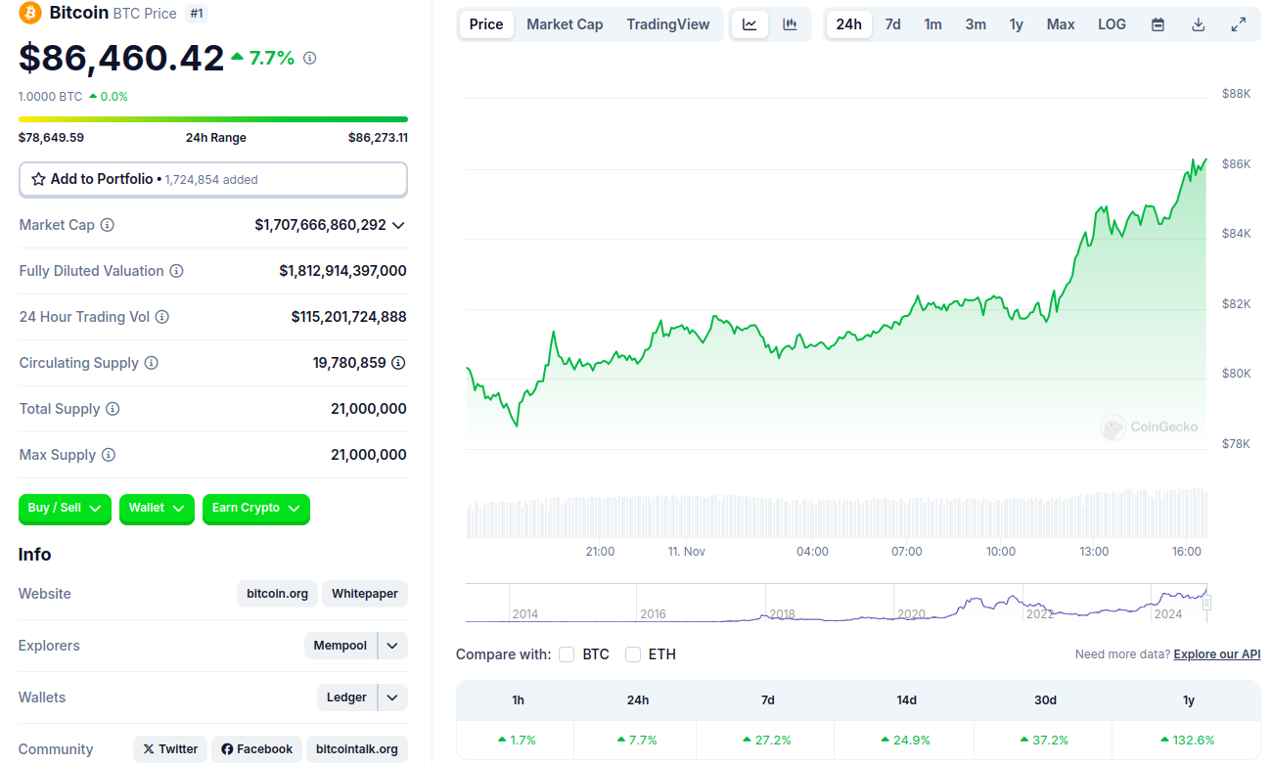Open Fully Diluted Valuation info icon
The height and width of the screenshot is (765, 1272).
tap(176, 271)
